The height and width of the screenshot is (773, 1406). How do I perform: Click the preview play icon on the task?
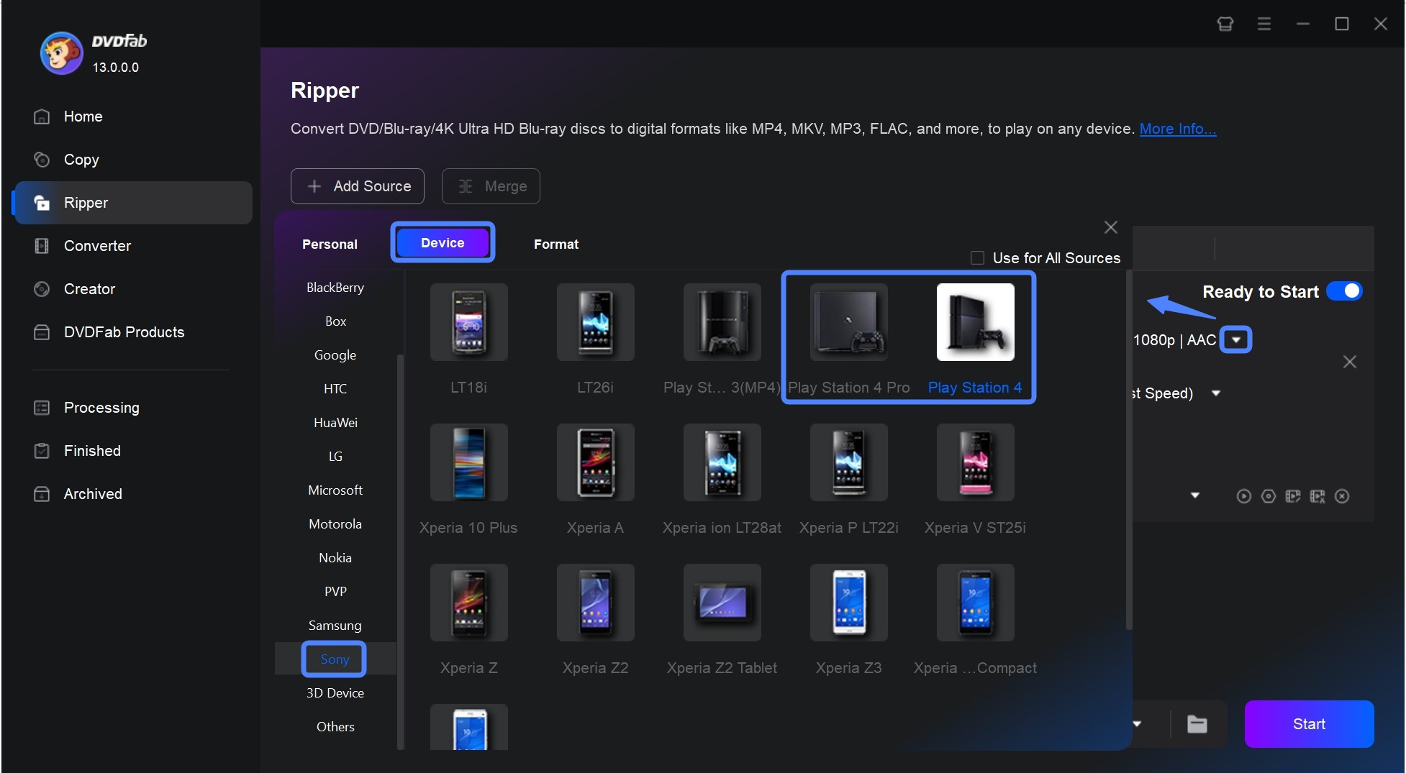(1244, 495)
